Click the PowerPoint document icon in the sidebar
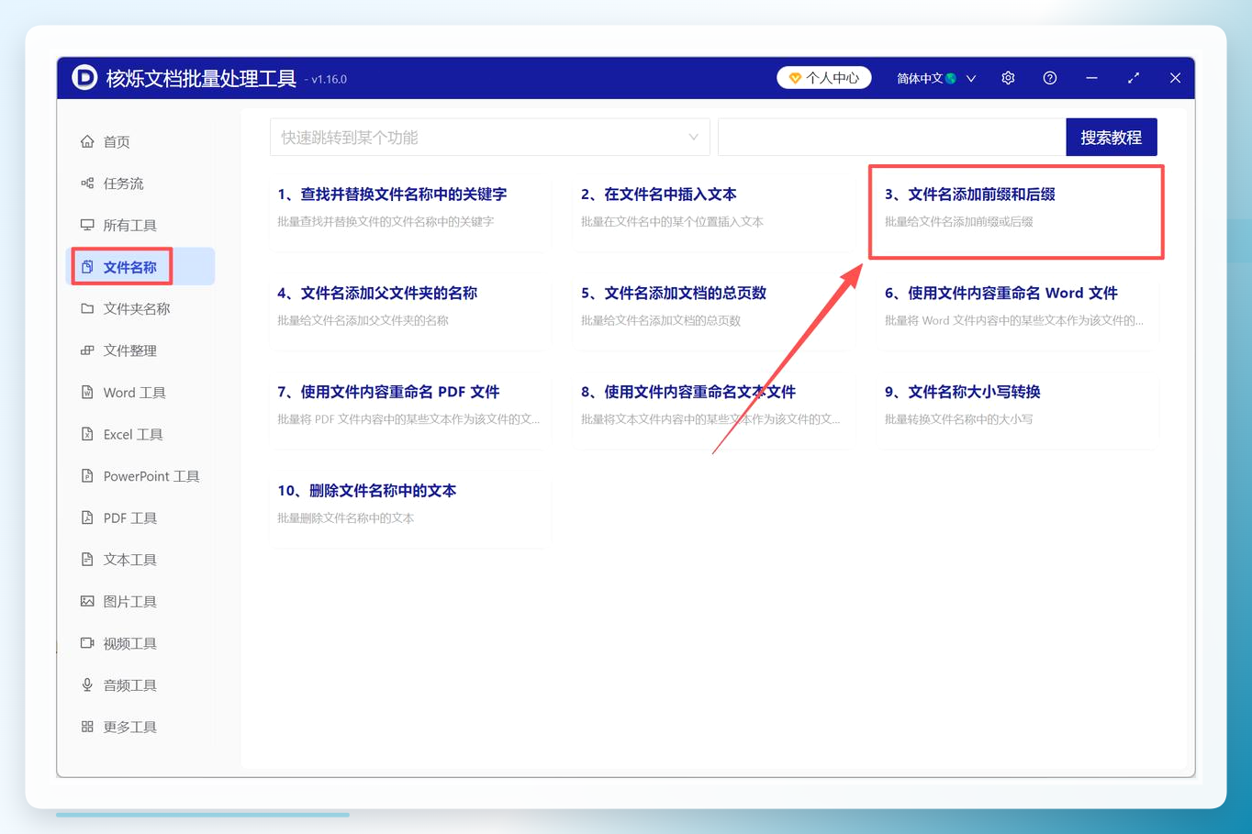 click(87, 476)
